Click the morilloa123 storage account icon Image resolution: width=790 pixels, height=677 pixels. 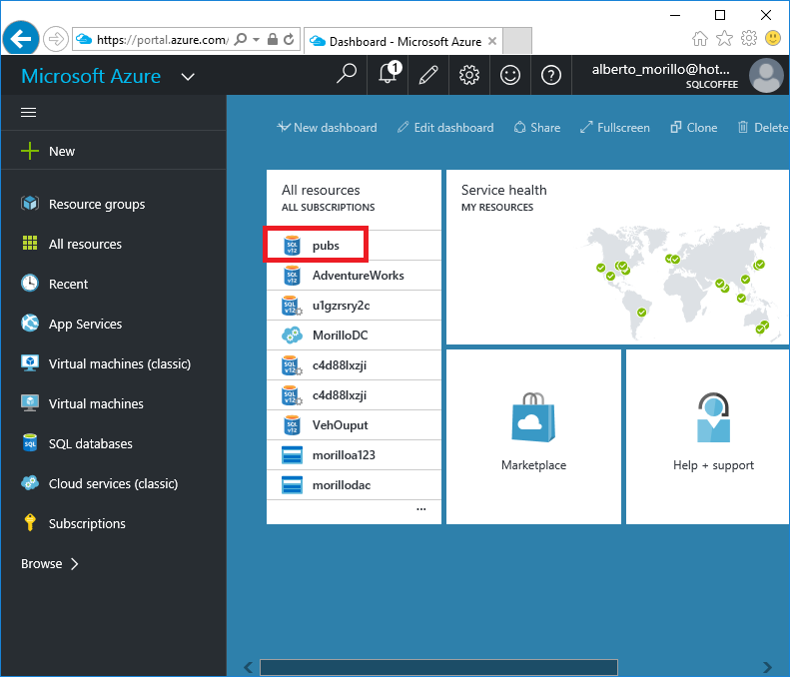tap(292, 455)
